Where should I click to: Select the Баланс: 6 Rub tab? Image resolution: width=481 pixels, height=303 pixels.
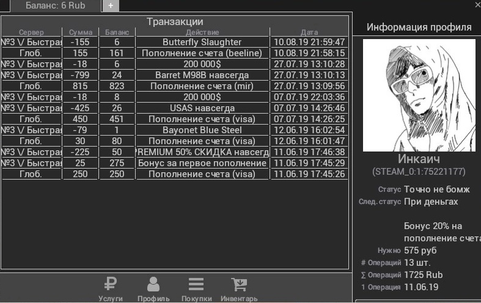56,5
